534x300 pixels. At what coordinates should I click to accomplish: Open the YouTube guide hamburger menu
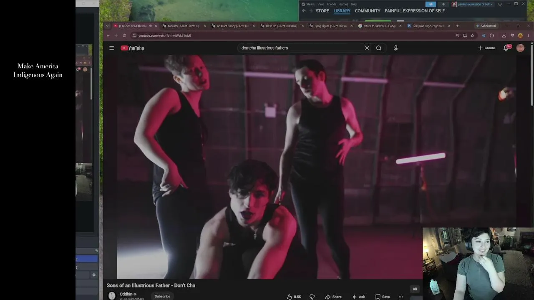pos(111,48)
